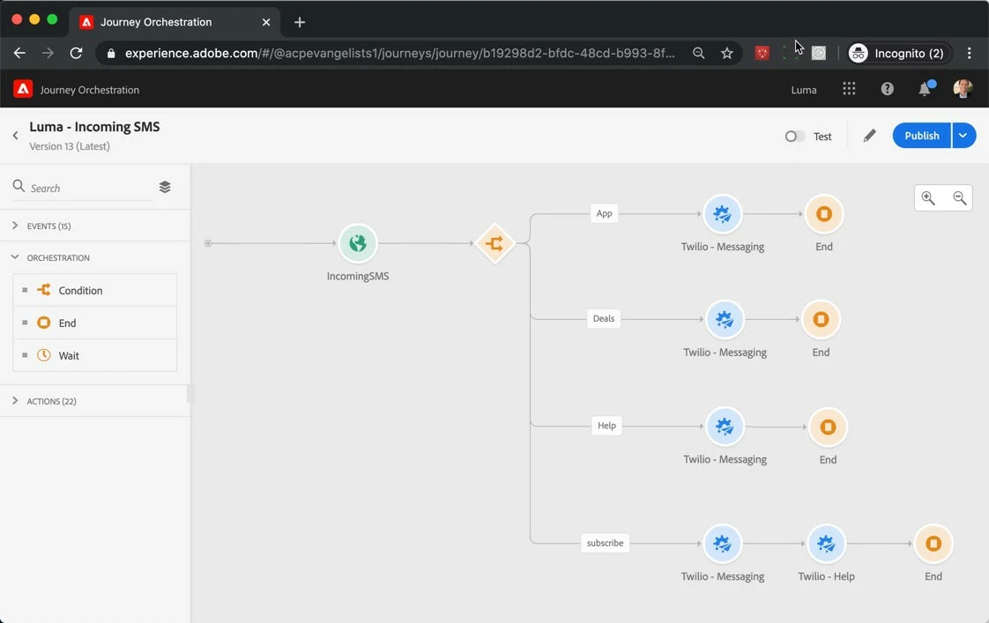This screenshot has height=623, width=989.
Task: Click the Journey Orchestration browser tab
Action: coord(174,22)
